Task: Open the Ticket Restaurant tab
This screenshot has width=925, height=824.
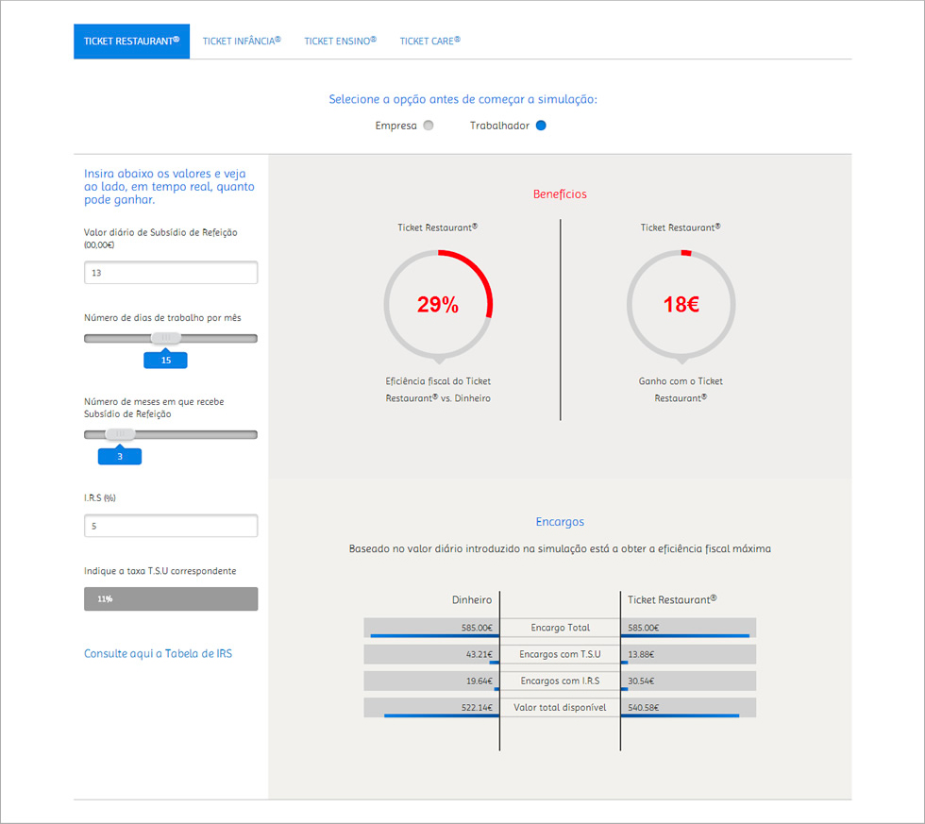Action: click(x=131, y=42)
